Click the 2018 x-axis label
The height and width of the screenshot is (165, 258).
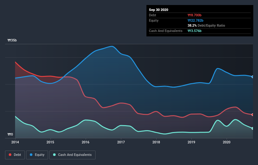point(156,142)
